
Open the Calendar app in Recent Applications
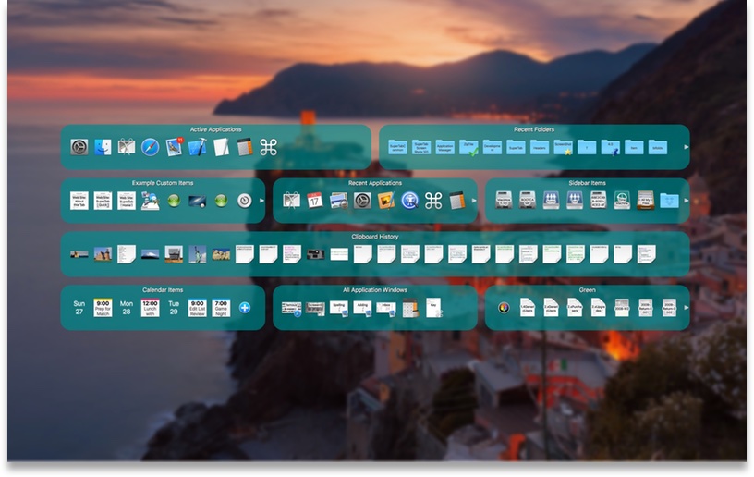coord(315,201)
